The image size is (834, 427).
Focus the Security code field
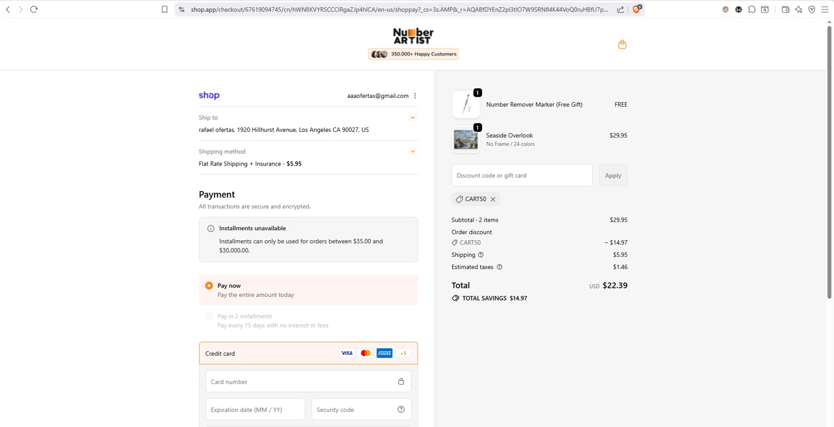pos(361,409)
